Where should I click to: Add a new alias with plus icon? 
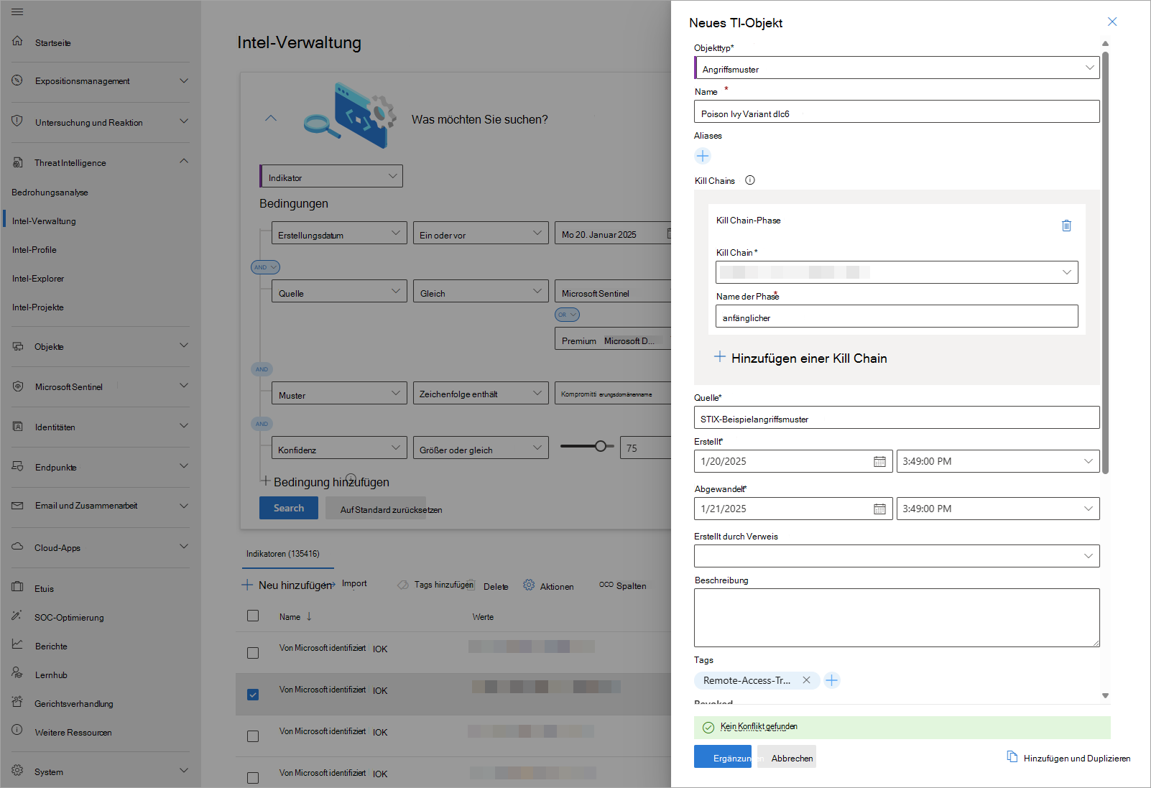click(703, 156)
